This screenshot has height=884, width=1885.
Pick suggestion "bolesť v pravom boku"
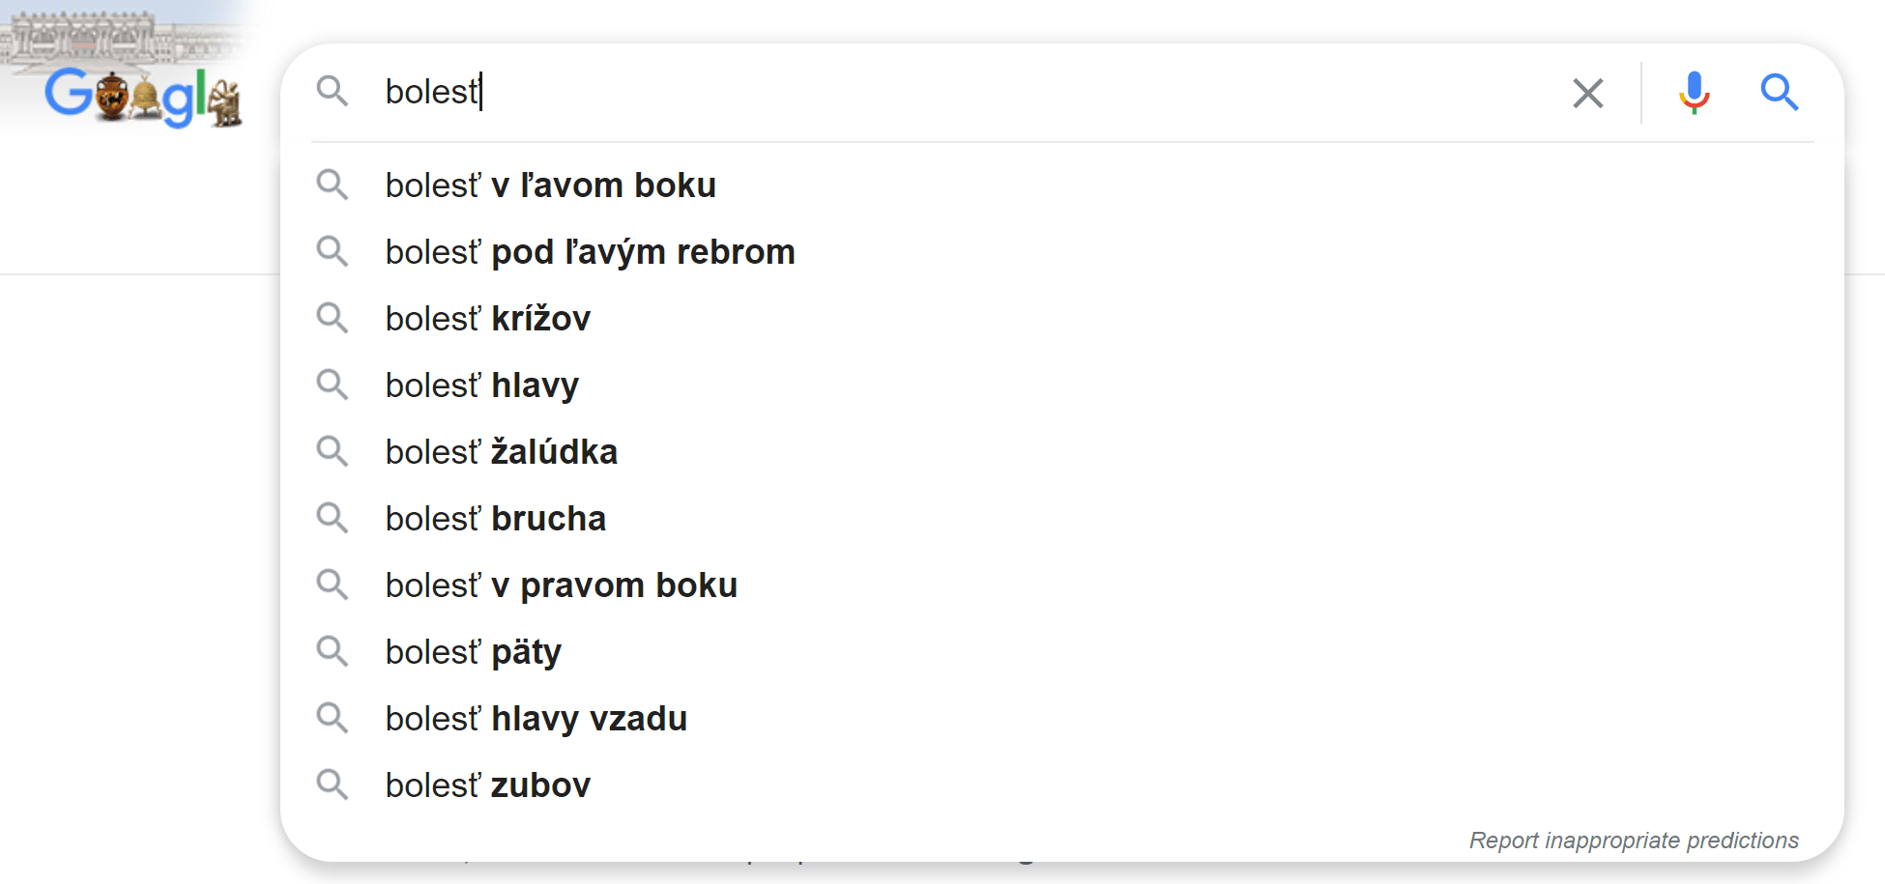[x=561, y=585]
